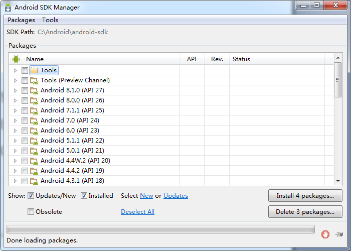Expand the Android 7.1.1 (API 25) node

[15, 111]
